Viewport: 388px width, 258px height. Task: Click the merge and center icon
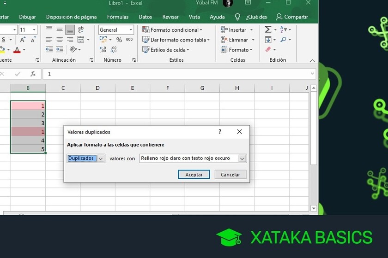[x=81, y=40]
